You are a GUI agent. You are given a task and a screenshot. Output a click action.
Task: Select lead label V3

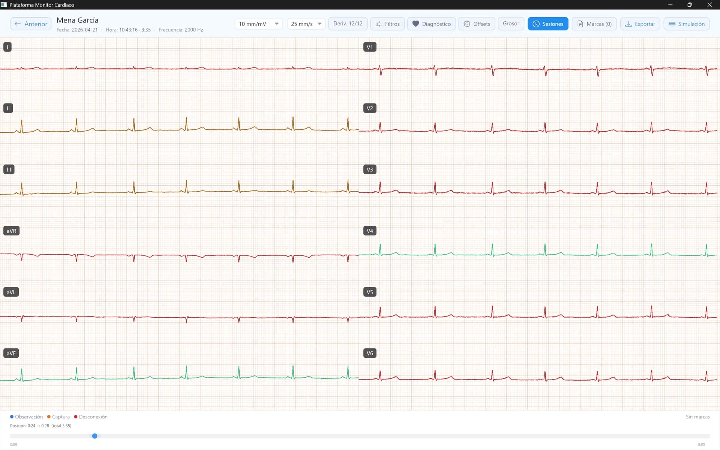point(370,169)
